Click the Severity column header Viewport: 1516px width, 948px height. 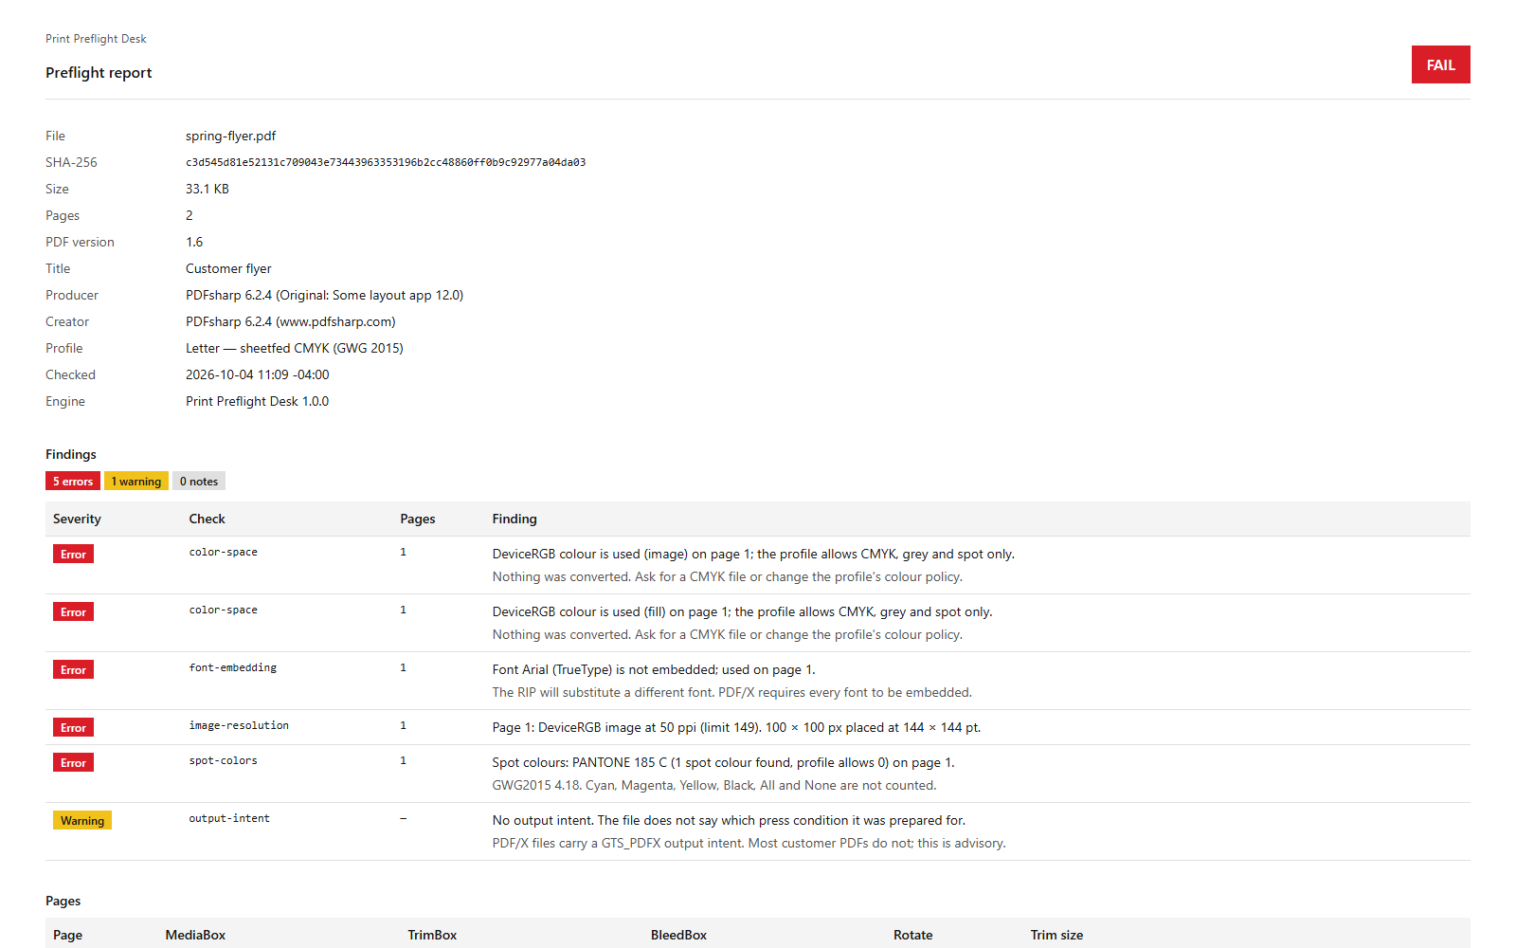pos(77,519)
